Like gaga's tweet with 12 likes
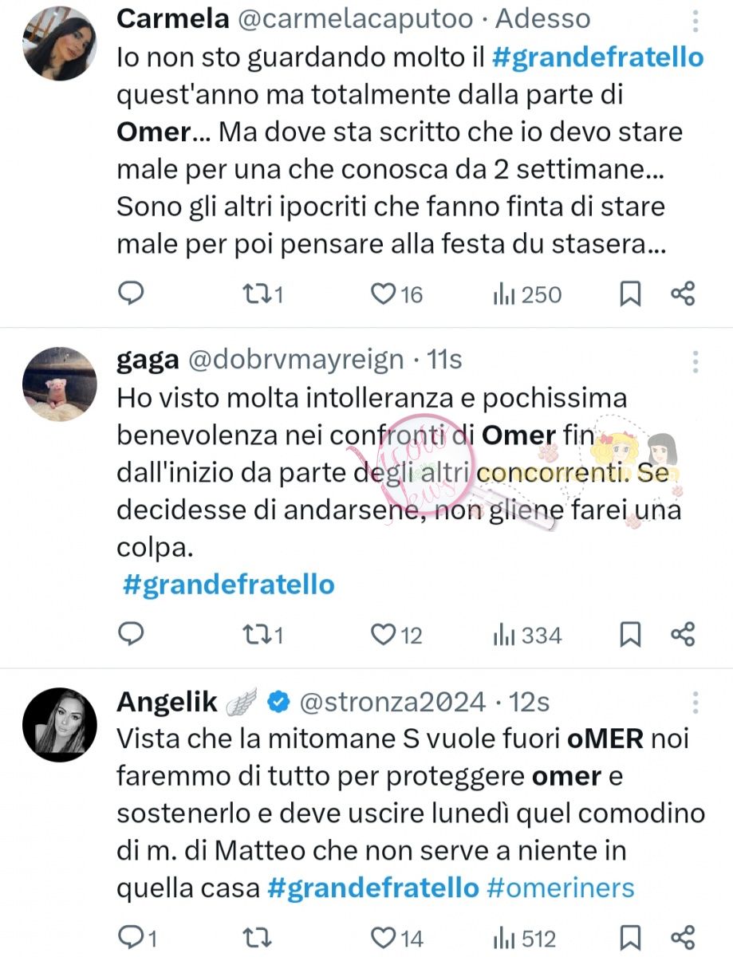733x957 pixels. point(384,634)
